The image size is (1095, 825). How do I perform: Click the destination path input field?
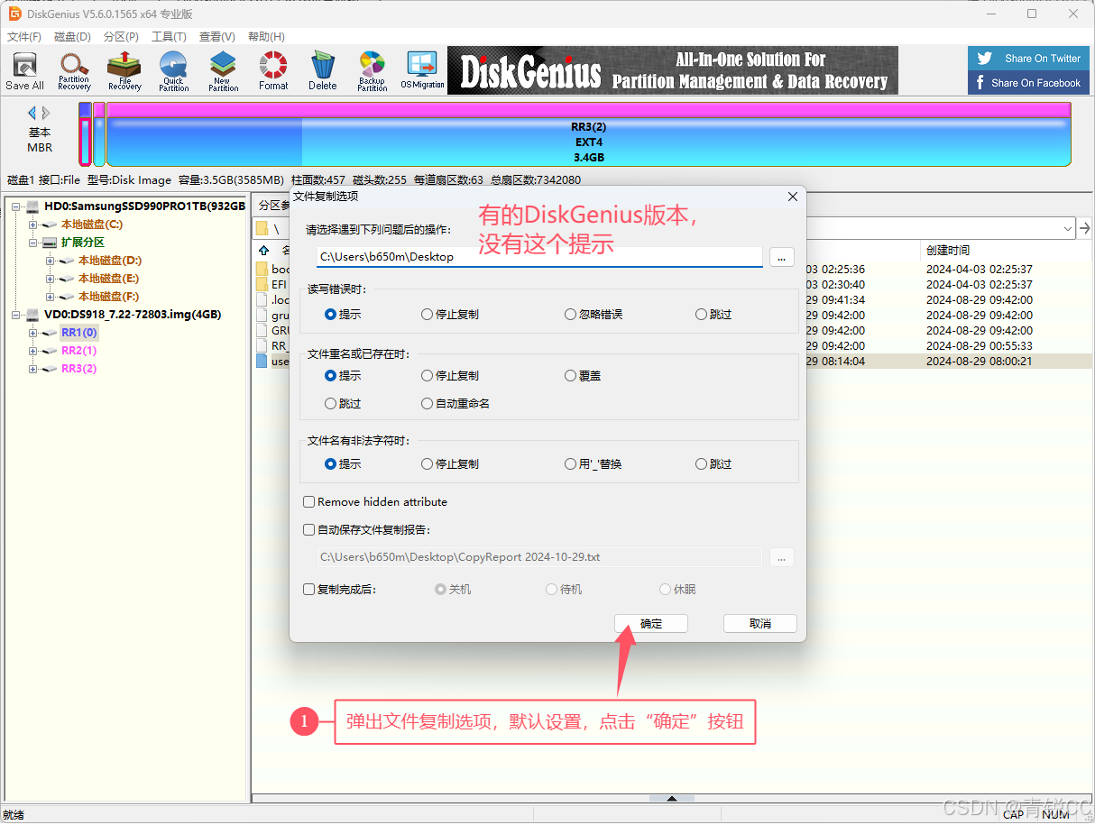pyautogui.click(x=539, y=257)
